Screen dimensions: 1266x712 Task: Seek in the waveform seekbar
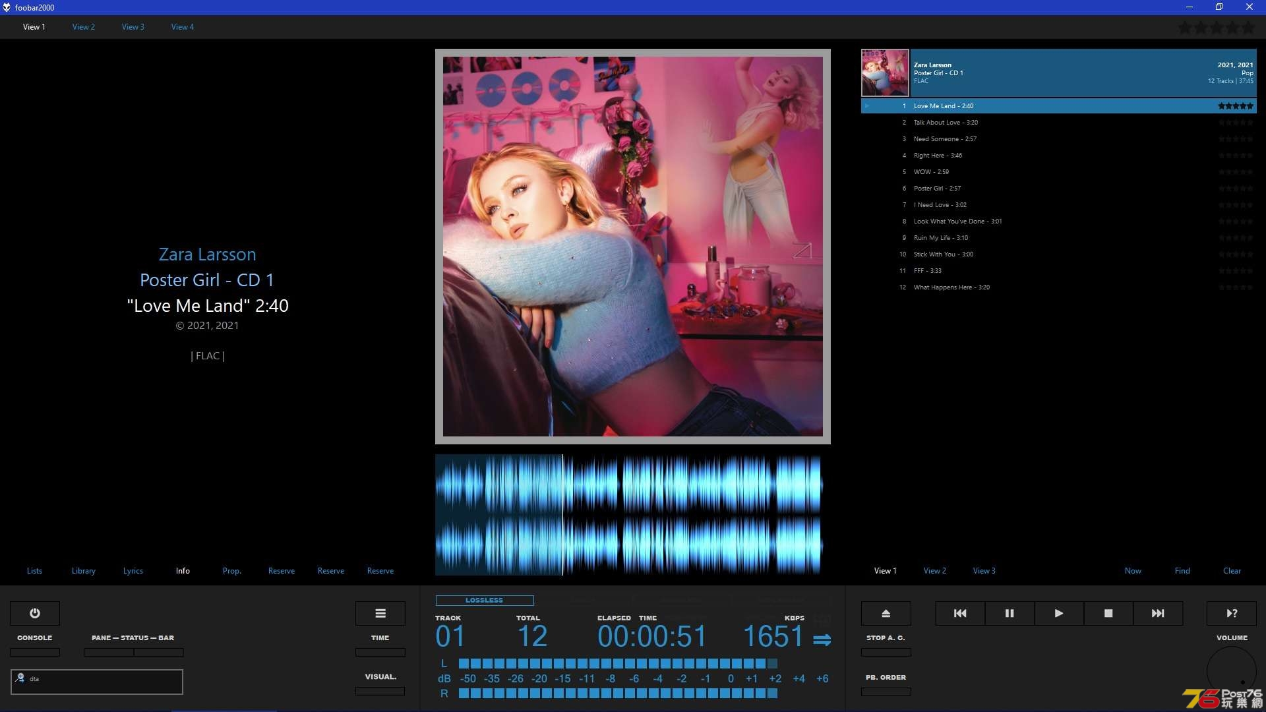pos(629,515)
